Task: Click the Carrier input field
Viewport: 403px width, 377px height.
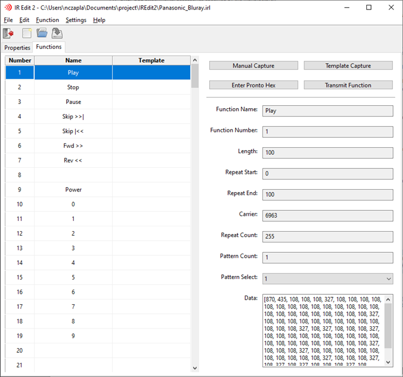Action: pos(328,215)
